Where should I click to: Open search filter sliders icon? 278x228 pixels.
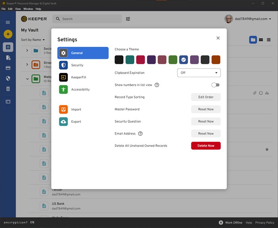128,19
